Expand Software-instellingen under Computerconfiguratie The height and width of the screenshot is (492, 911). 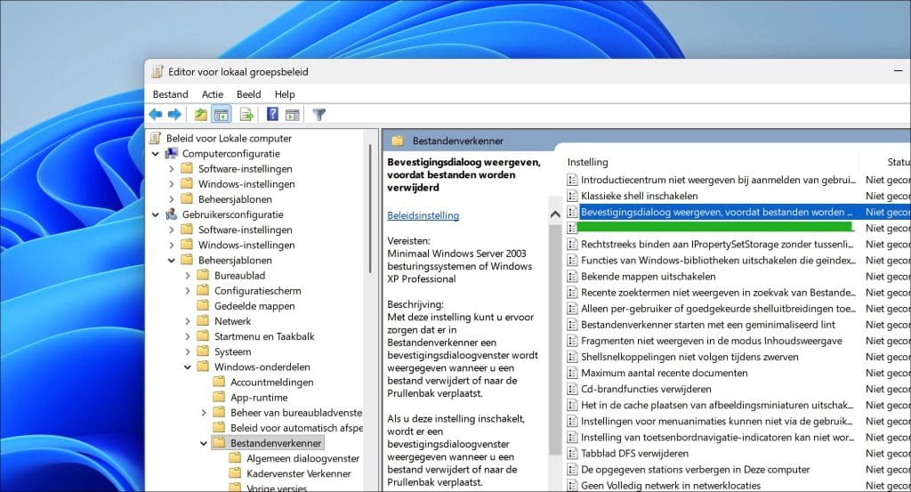(x=172, y=169)
